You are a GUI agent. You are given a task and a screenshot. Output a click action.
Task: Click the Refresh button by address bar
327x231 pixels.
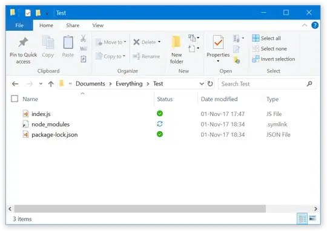click(x=210, y=83)
